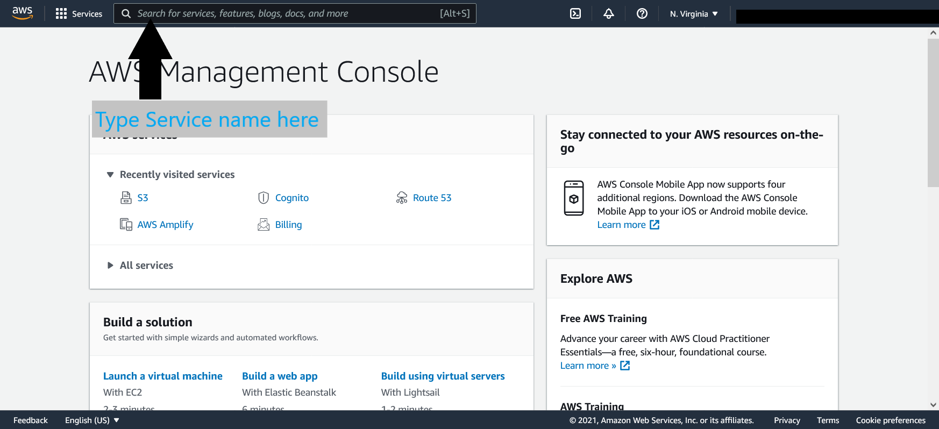The image size is (939, 429).
Task: Click the page vertical scrollbar thumb
Action: pyautogui.click(x=933, y=112)
